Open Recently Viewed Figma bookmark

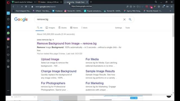tap(153, 11)
